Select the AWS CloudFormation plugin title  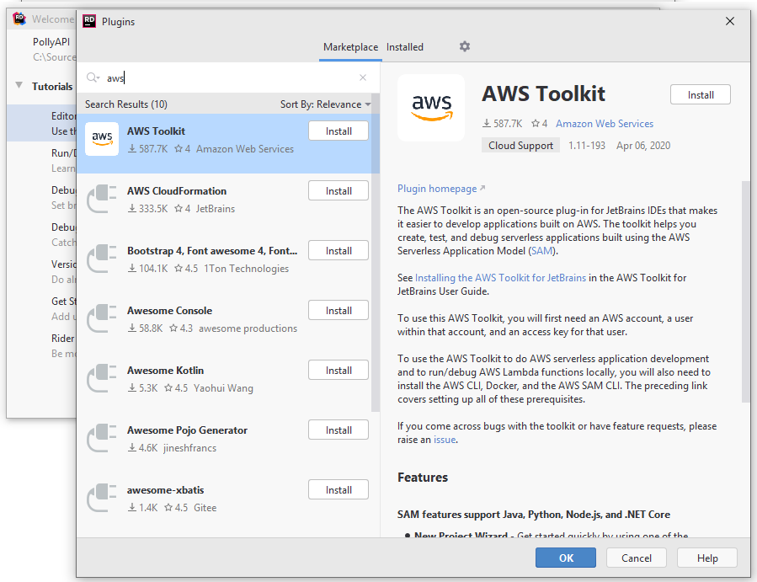177,191
